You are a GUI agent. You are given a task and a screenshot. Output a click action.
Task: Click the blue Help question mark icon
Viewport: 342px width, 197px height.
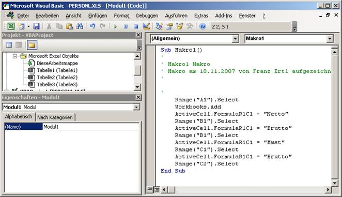click(x=203, y=26)
